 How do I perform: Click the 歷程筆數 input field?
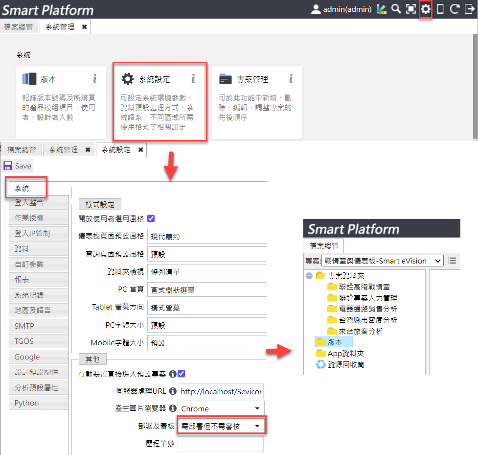point(221,444)
